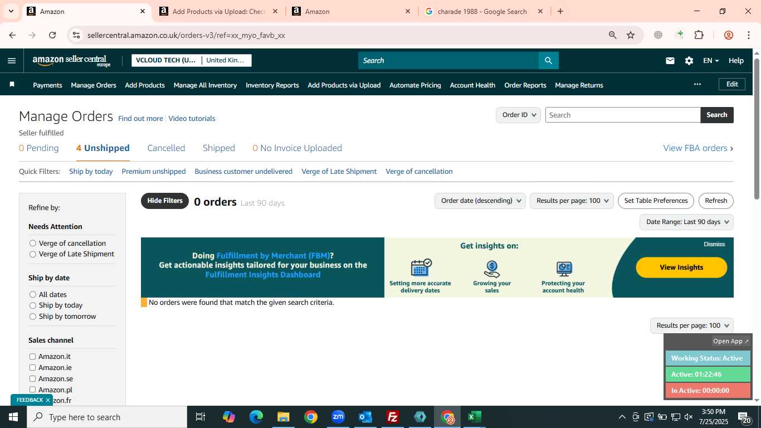Click the browser back arrow

click(12, 35)
